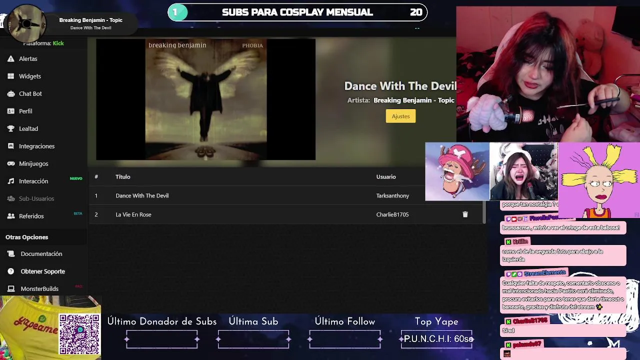Viewport: 640px width, 360px height.
Task: Click the Widgets grid icon
Action: [10, 76]
